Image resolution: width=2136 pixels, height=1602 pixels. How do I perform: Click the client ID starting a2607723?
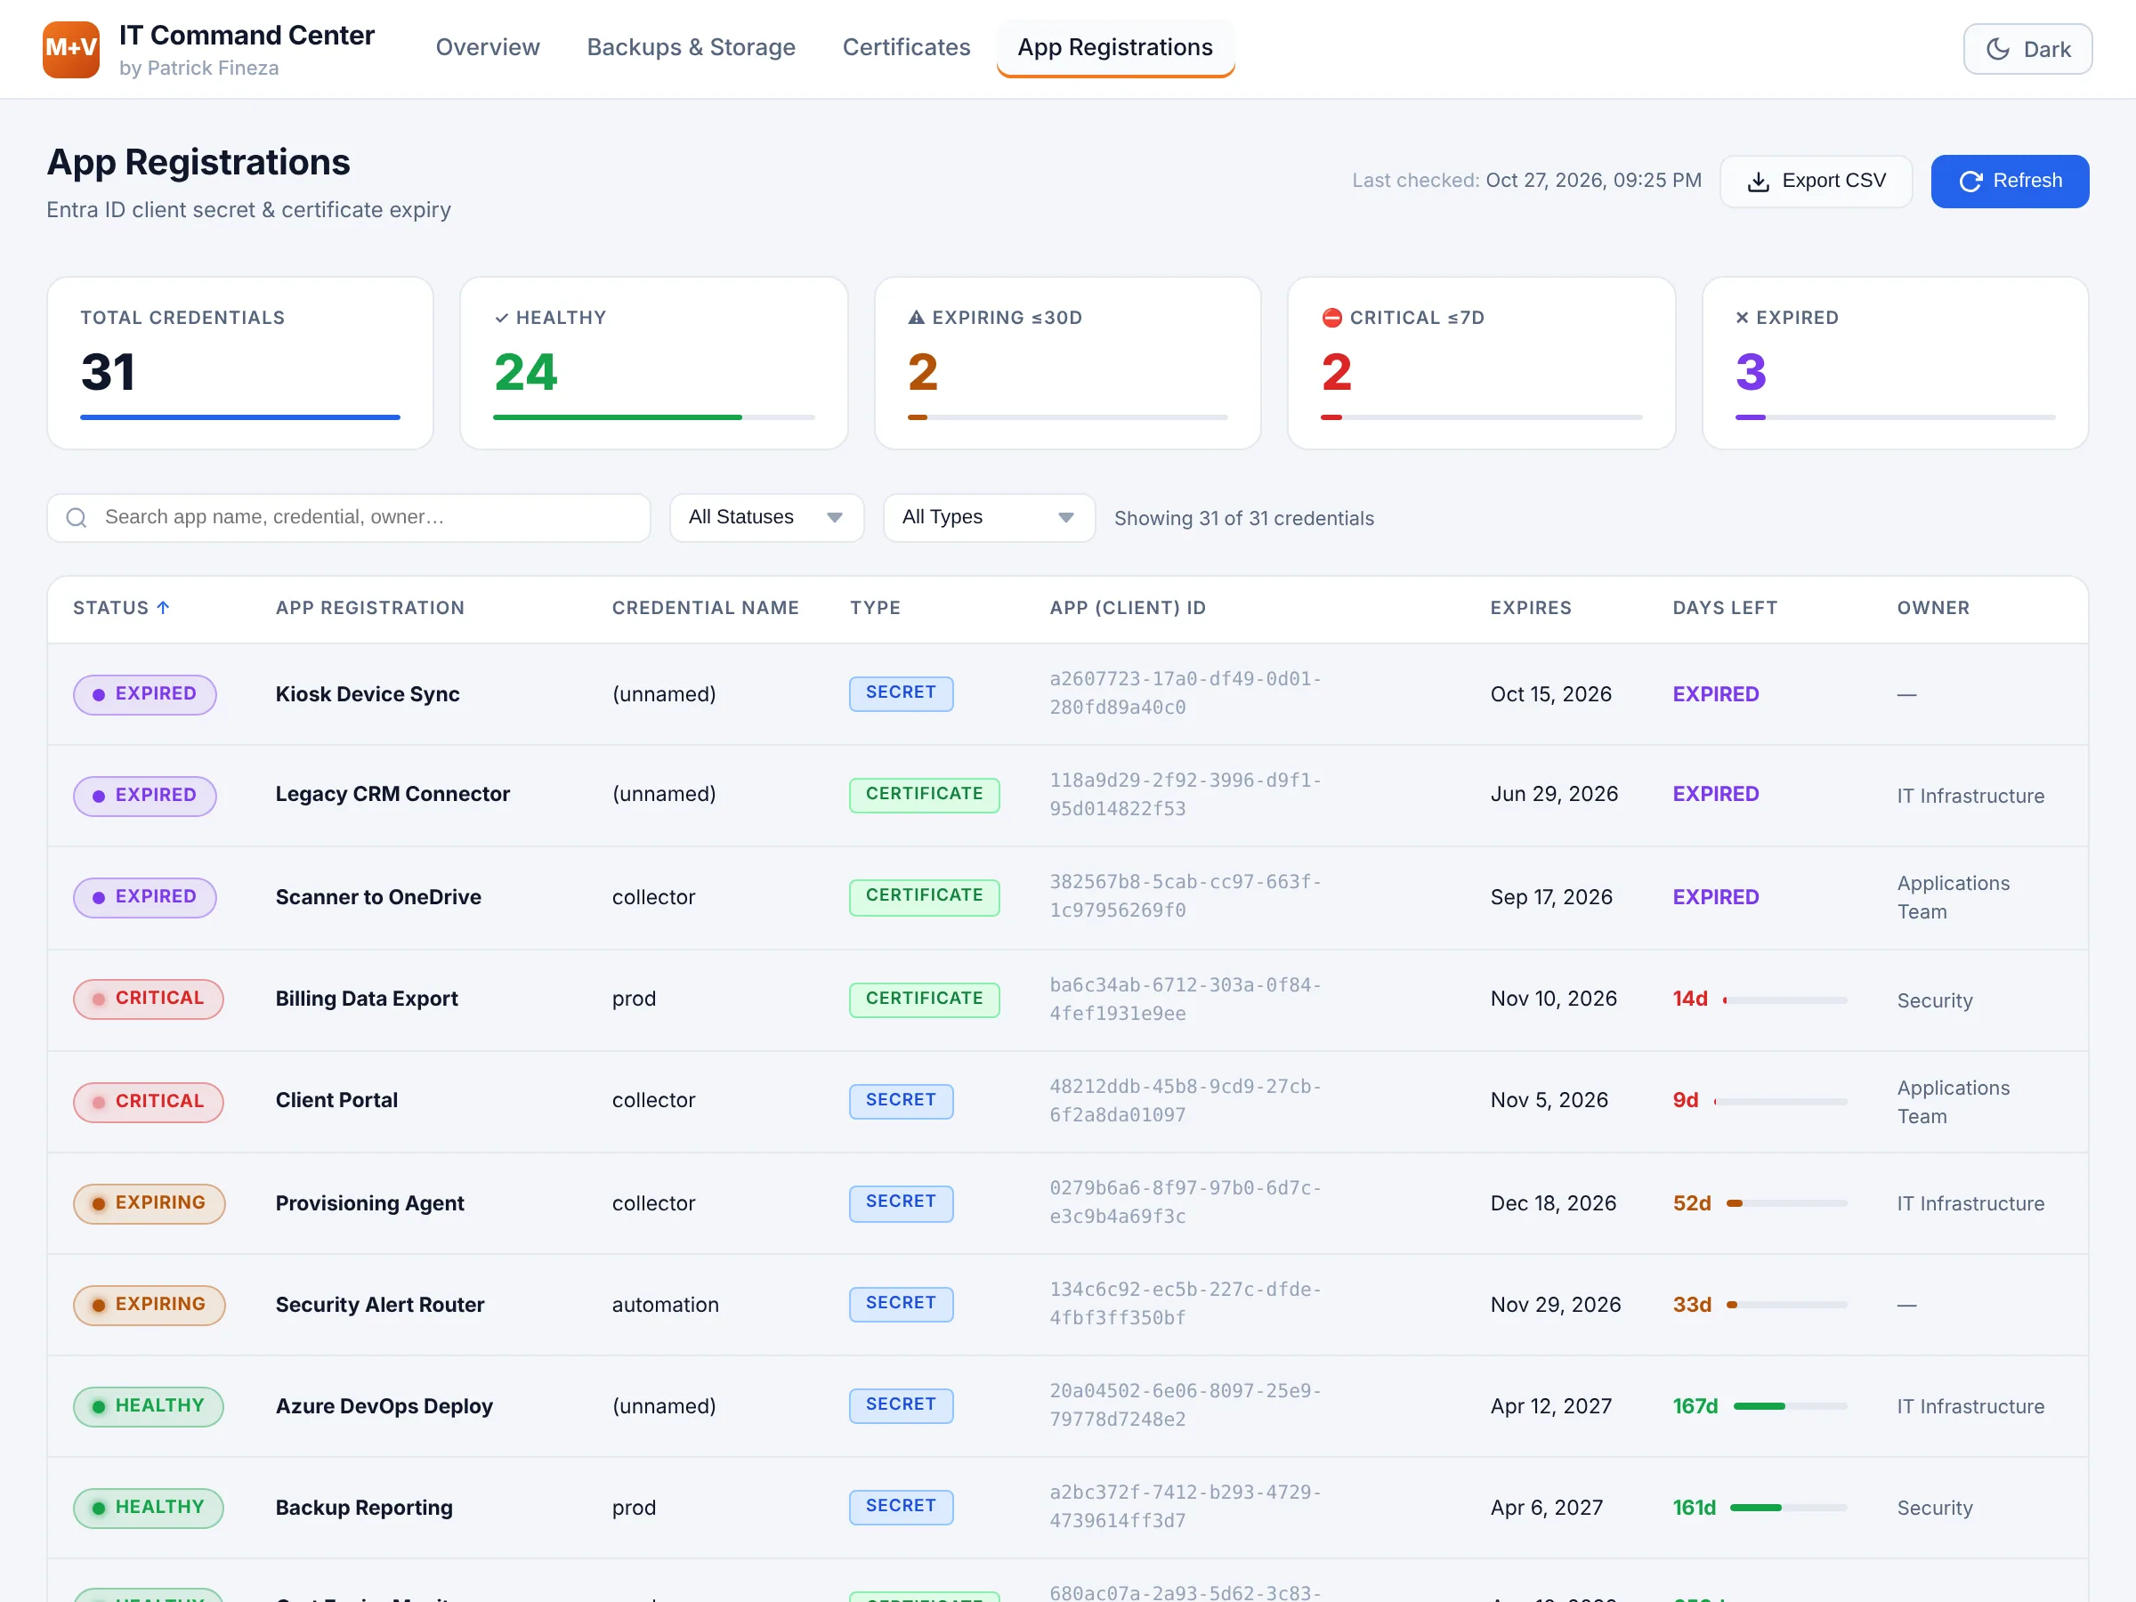1185,692
